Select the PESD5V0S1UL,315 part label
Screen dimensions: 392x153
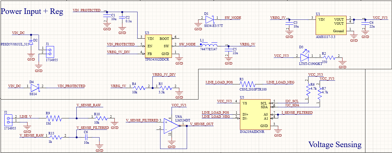pyautogui.click(x=14, y=45)
